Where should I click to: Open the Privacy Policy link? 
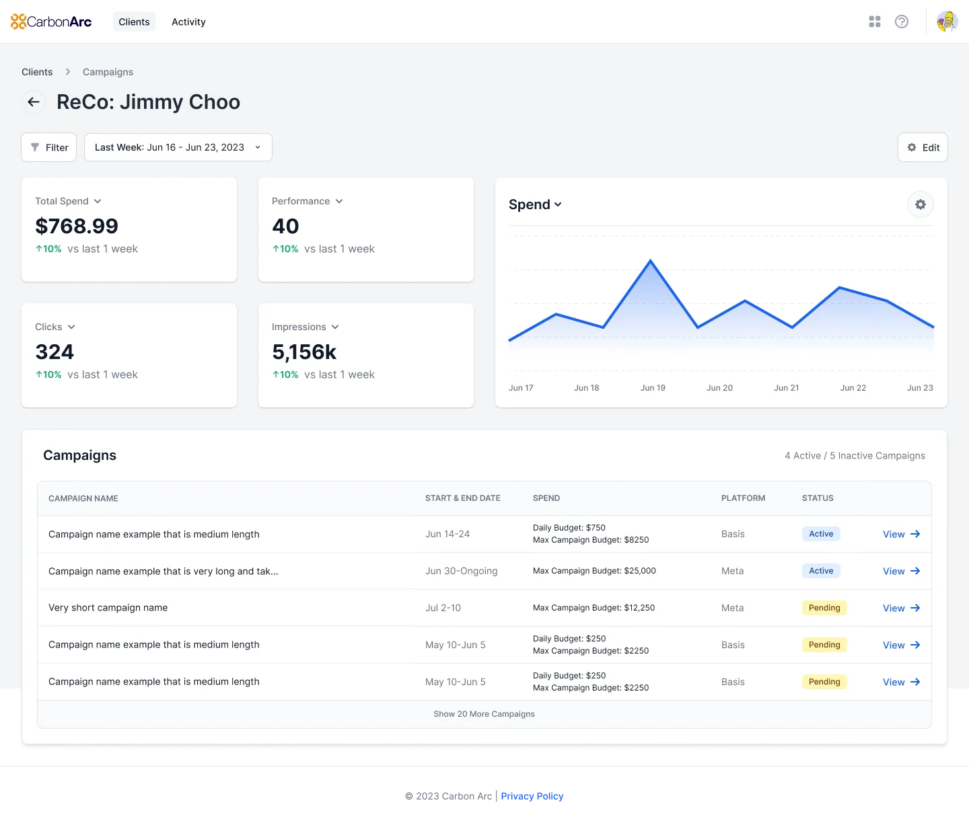pos(532,796)
